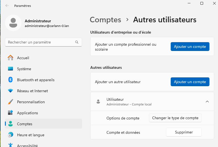Click the 'Options de compte' label
The width and height of the screenshot is (218, 147).
(123, 118)
